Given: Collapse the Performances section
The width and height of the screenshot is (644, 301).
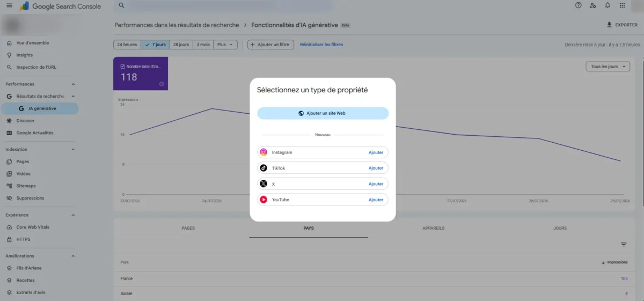Looking at the screenshot, I should point(73,84).
